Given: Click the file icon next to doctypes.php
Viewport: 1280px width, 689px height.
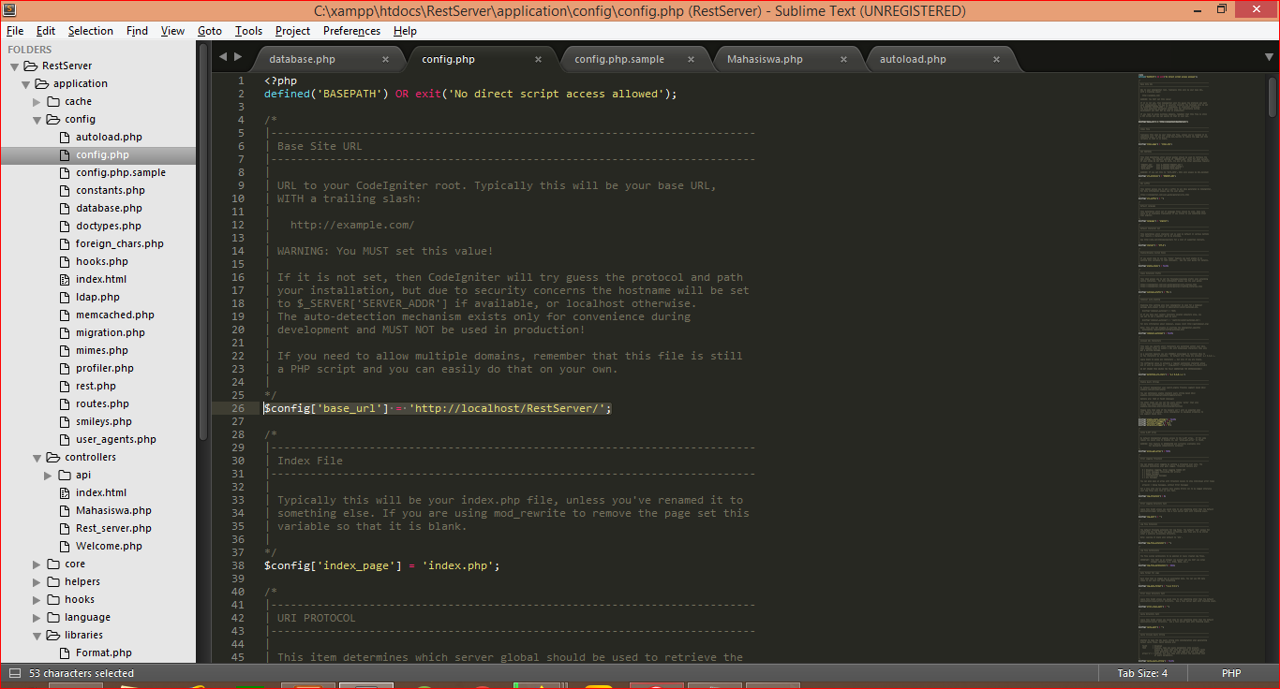Looking at the screenshot, I should coord(65,227).
